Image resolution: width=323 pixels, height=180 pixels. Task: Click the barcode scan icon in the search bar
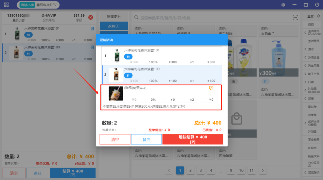pos(295,18)
